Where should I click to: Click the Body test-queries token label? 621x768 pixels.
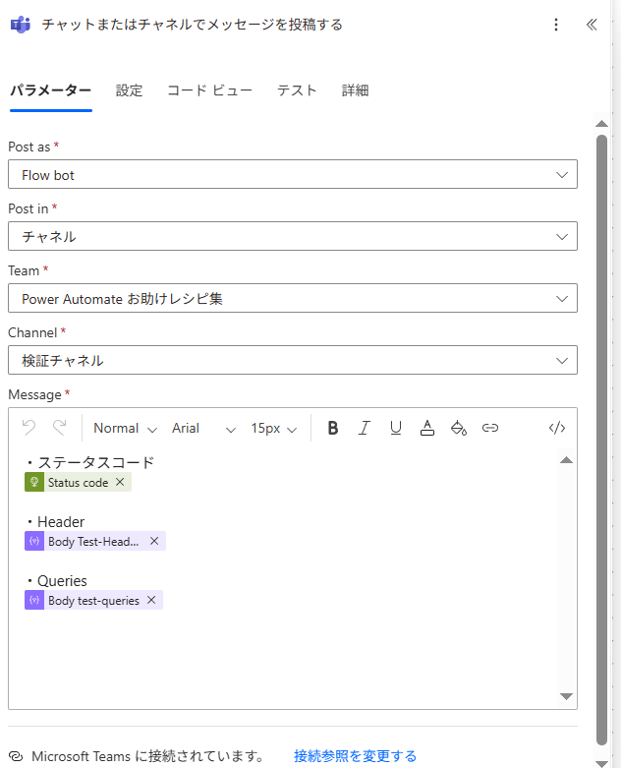pos(93,601)
